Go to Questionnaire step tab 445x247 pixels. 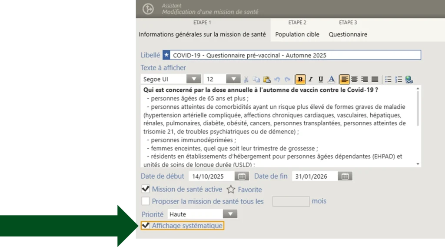click(x=348, y=34)
